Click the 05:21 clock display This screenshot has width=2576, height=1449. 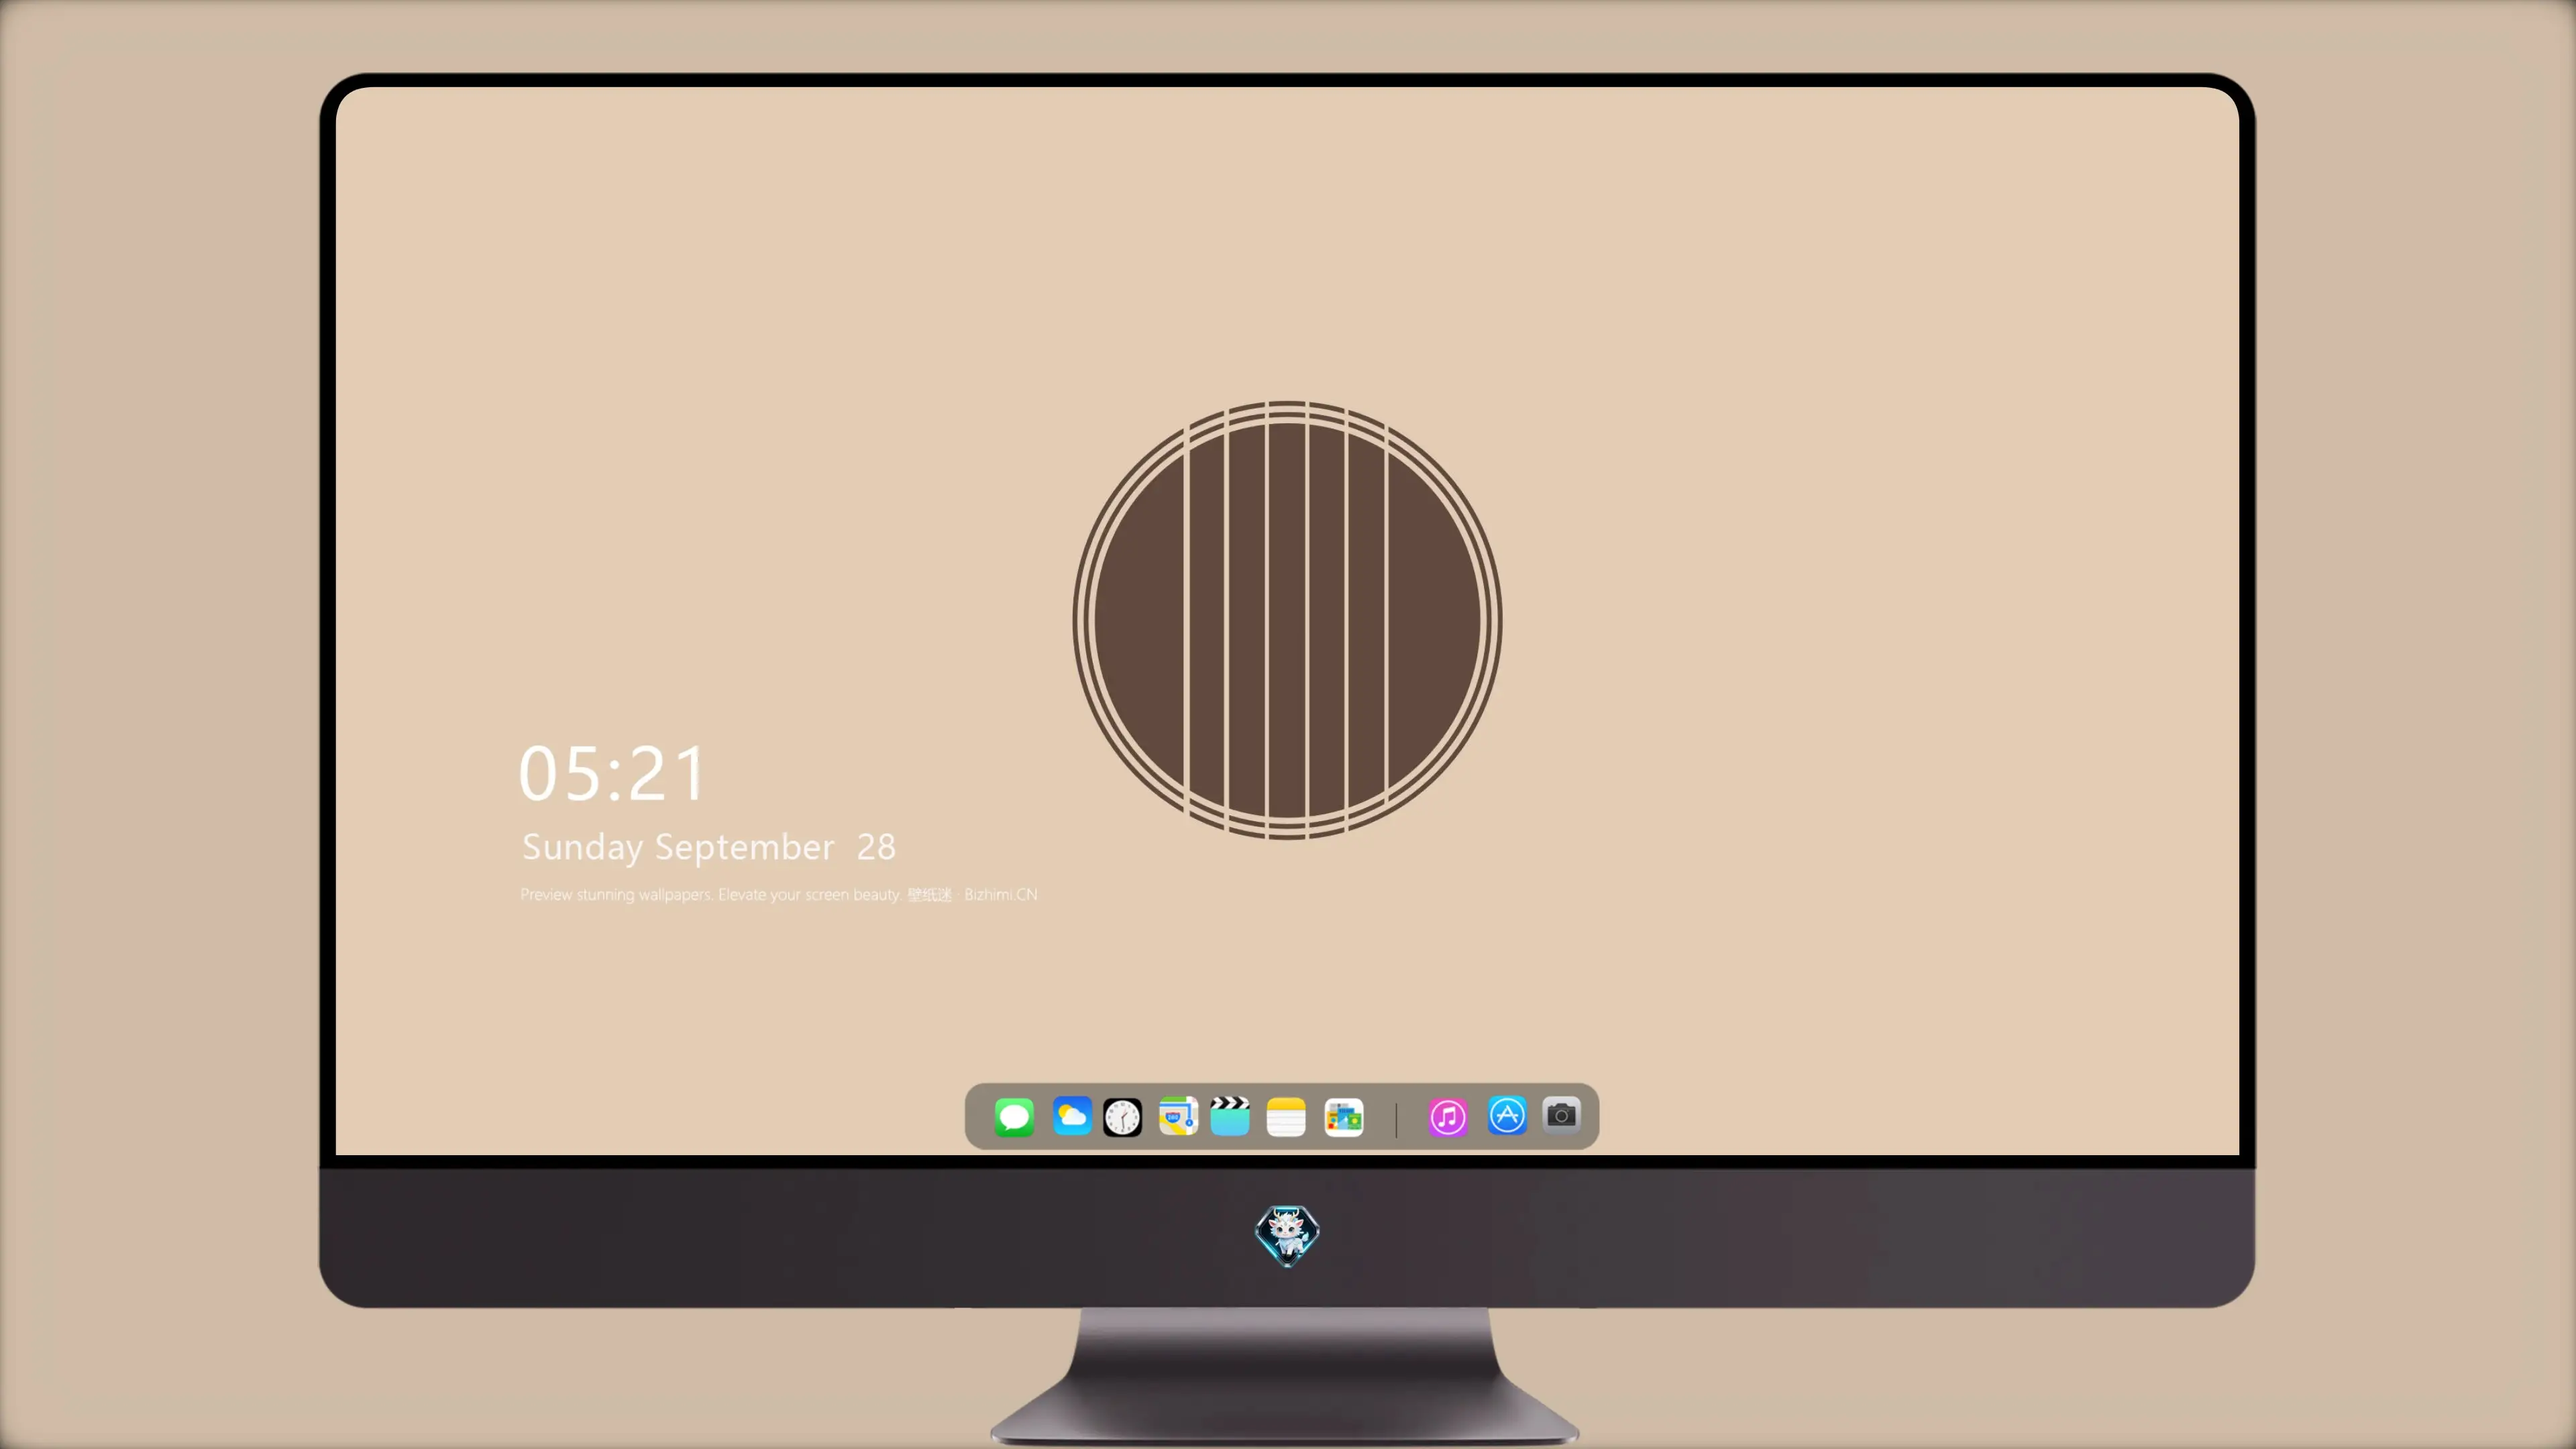(x=612, y=773)
